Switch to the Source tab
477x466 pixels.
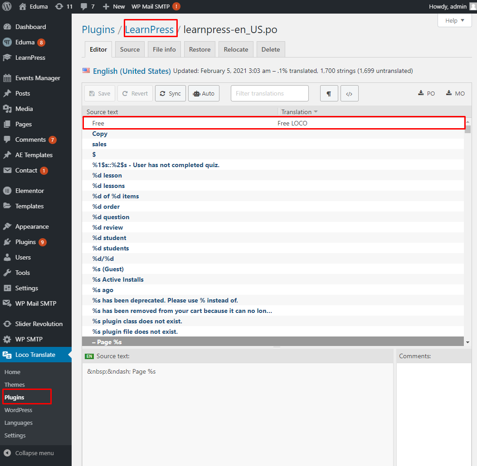(x=130, y=49)
